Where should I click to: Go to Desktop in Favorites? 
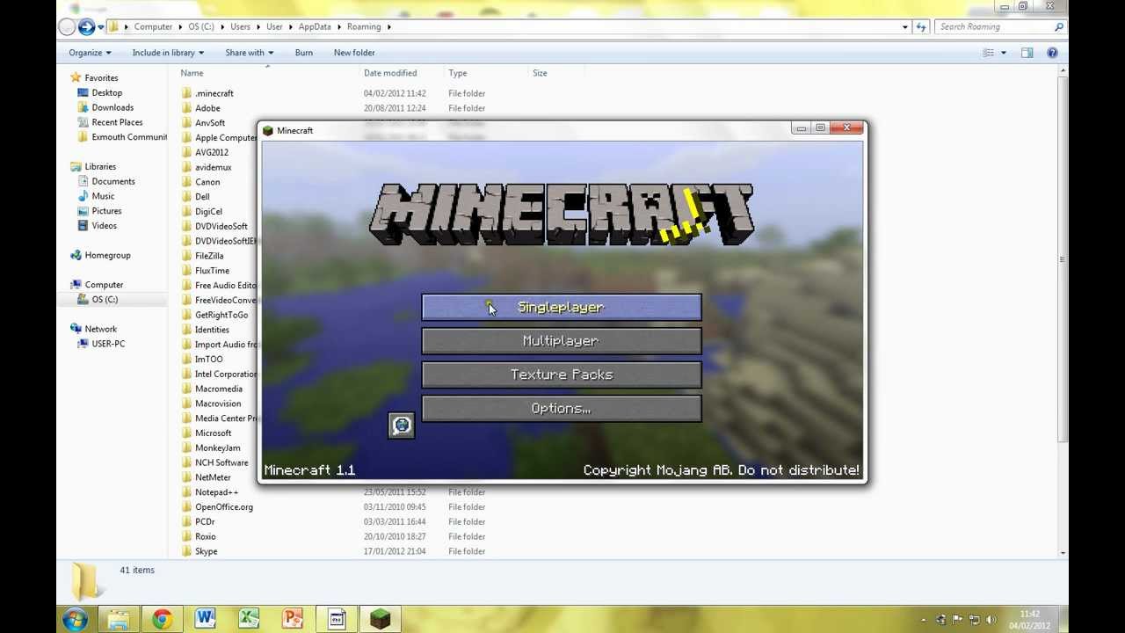tap(106, 93)
